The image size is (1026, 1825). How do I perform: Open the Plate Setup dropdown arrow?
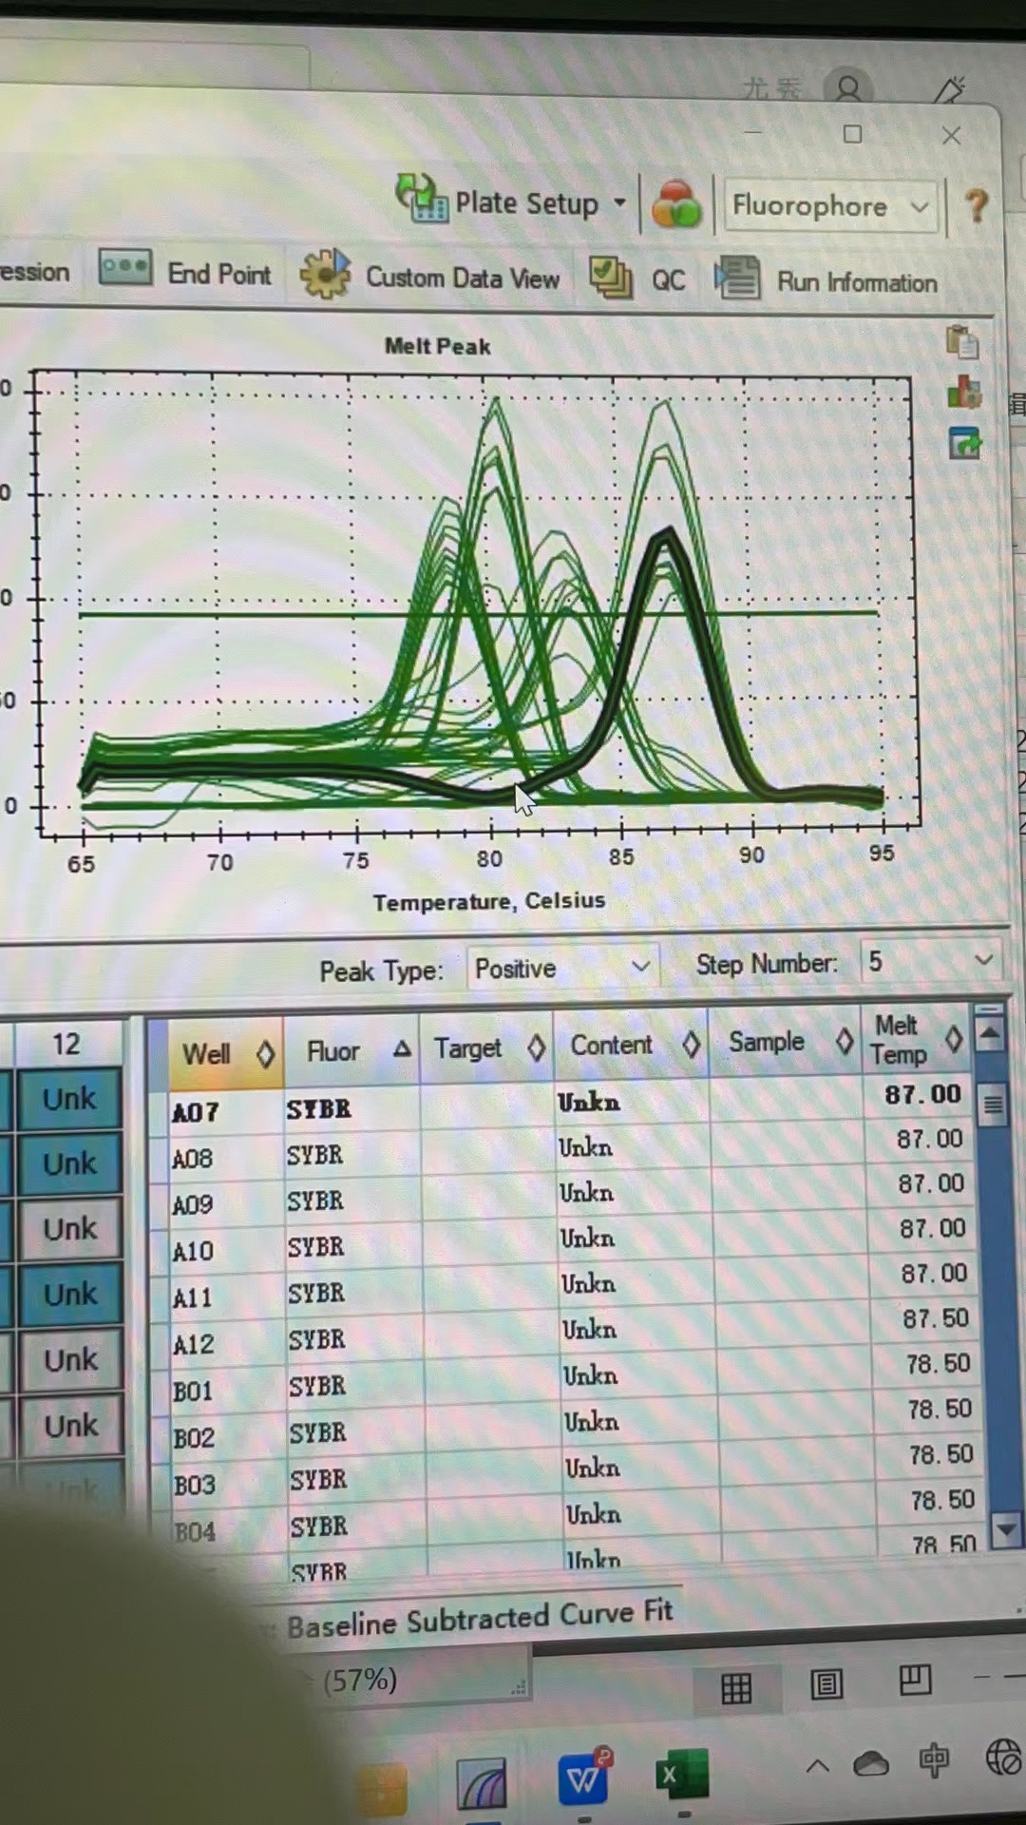[619, 202]
